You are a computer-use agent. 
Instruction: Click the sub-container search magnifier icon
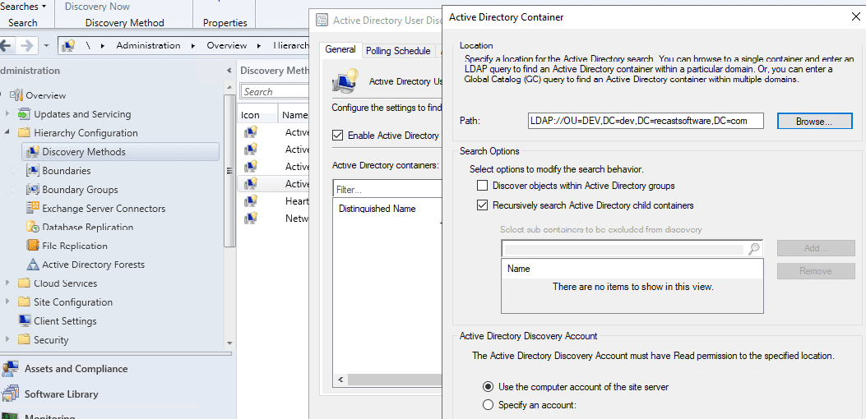pos(753,249)
